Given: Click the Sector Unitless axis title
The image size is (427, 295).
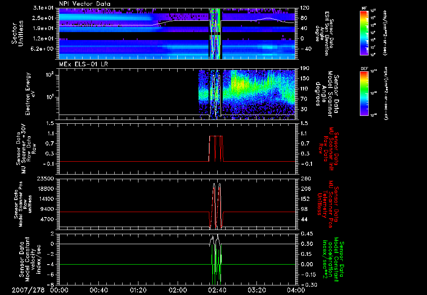Looking at the screenshot, I should click(18, 33).
